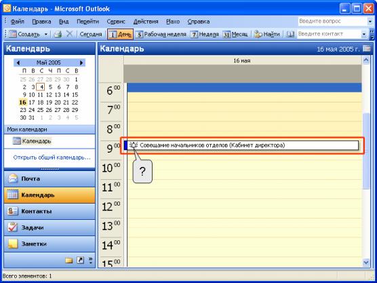Go to previous month in date navigator

click(x=18, y=63)
